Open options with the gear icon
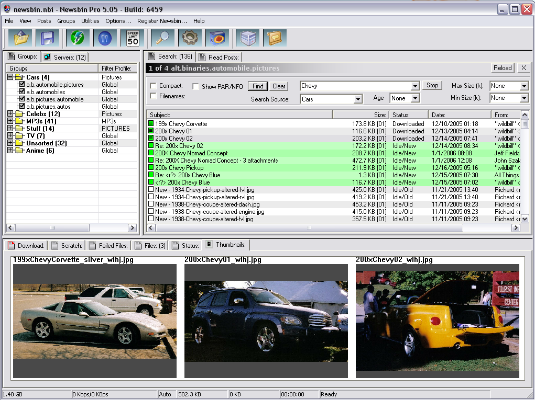 point(190,38)
